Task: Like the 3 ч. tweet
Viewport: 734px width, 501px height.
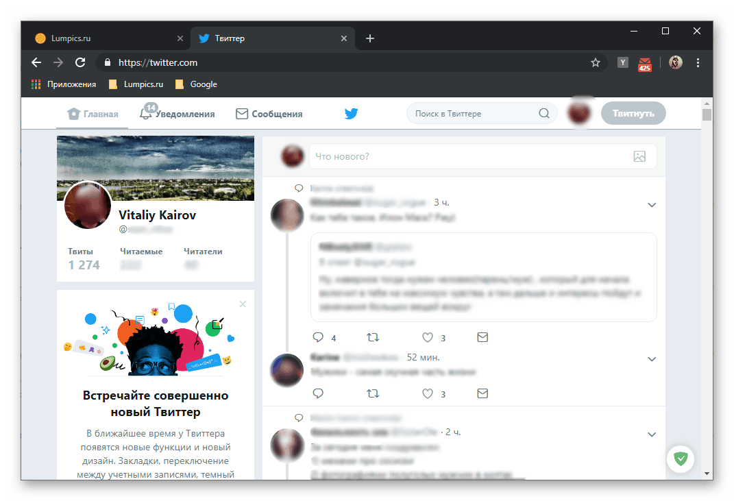Action: [x=428, y=337]
